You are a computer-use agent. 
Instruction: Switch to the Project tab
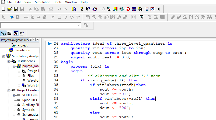tap(20, 45)
